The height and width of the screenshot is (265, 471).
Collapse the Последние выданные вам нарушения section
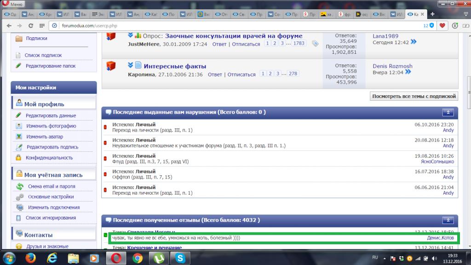point(448,112)
